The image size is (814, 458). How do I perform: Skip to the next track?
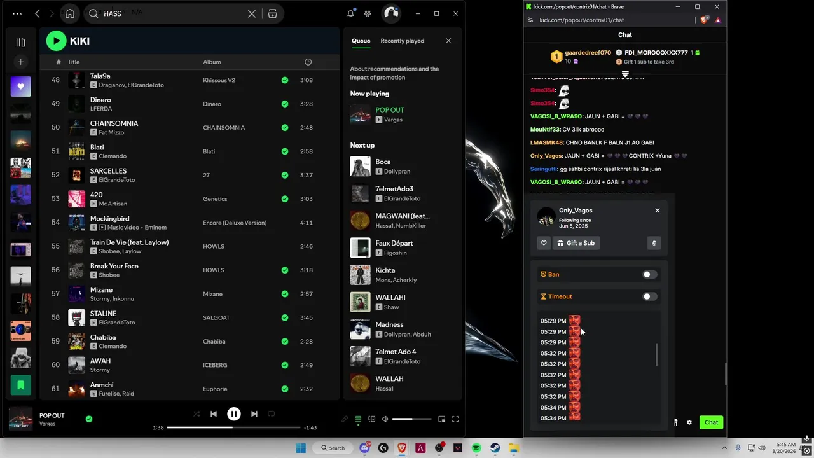coord(254,414)
